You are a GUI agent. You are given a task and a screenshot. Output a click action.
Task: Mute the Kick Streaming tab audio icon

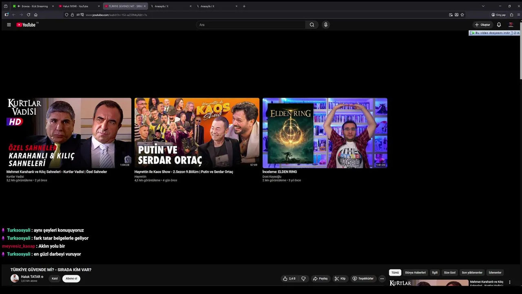[19, 6]
